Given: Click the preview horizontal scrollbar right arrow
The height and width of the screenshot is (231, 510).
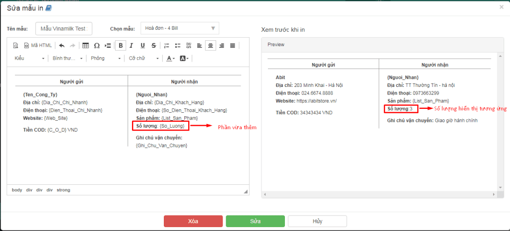Looking at the screenshot, I should [494, 194].
